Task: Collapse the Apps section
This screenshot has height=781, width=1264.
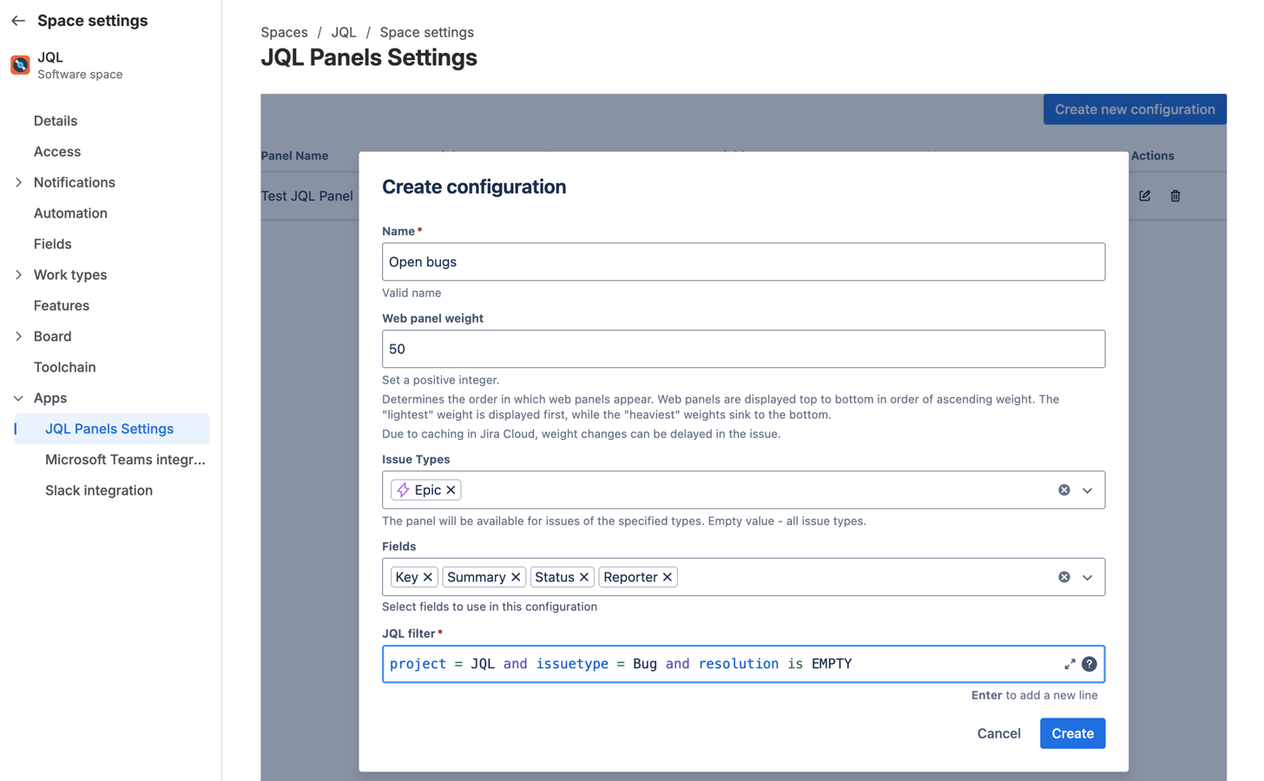Action: pyautogui.click(x=19, y=398)
